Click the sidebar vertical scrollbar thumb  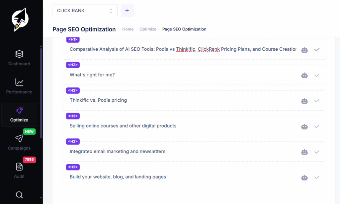(41, 93)
